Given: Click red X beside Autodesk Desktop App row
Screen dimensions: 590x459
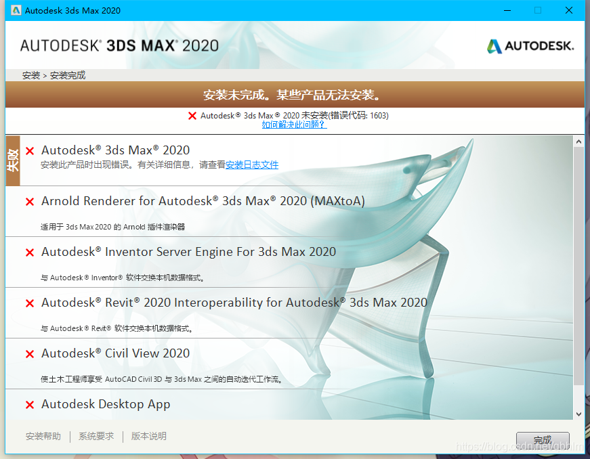Looking at the screenshot, I should click(30, 405).
